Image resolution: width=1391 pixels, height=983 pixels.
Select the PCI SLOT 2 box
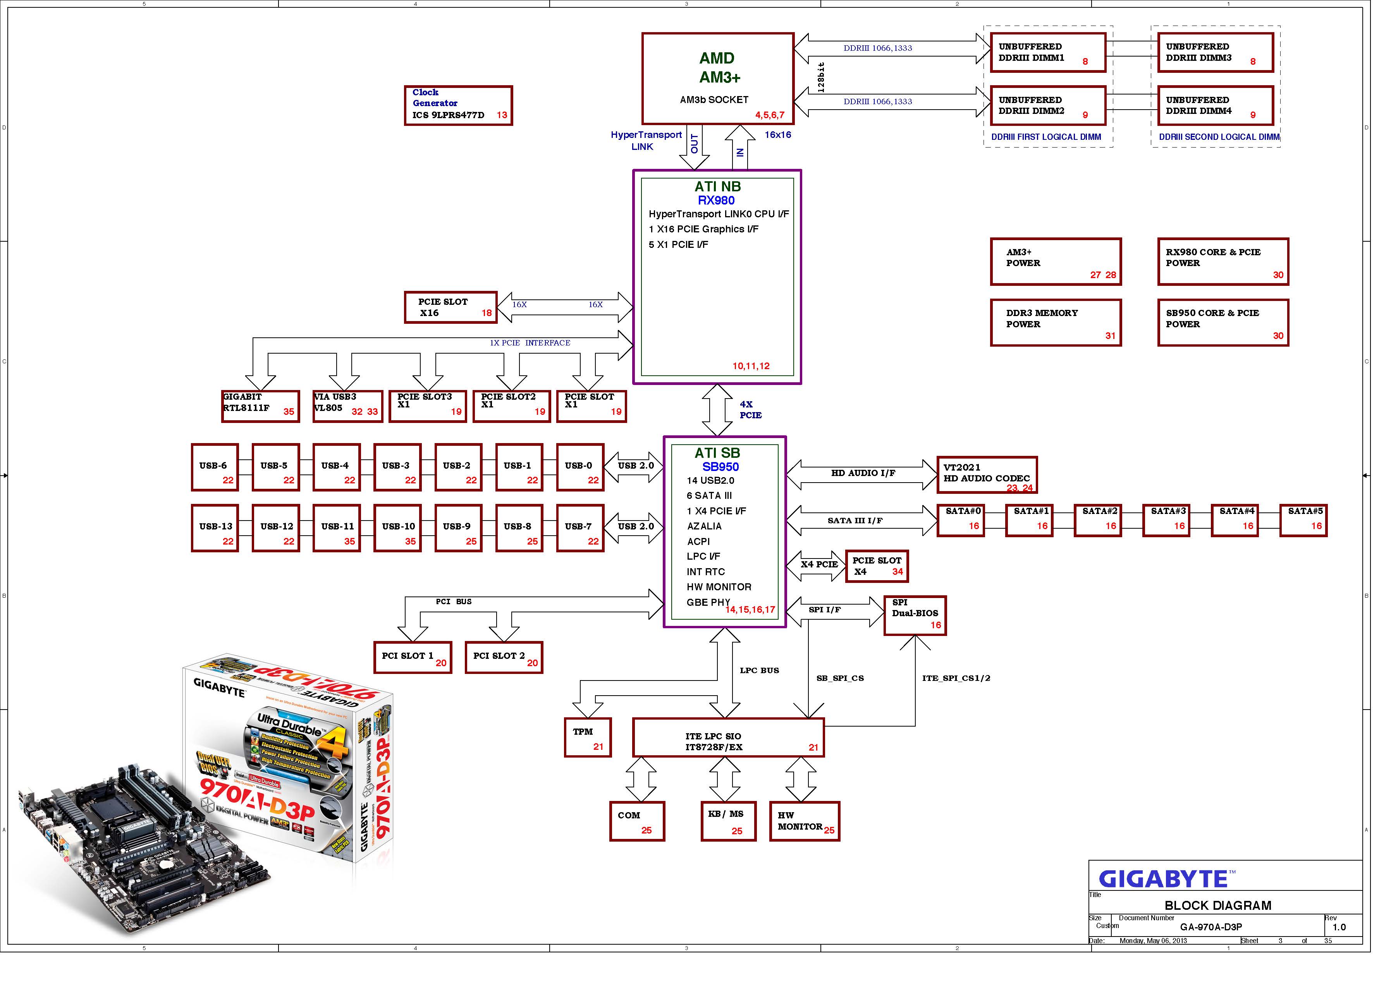(504, 657)
